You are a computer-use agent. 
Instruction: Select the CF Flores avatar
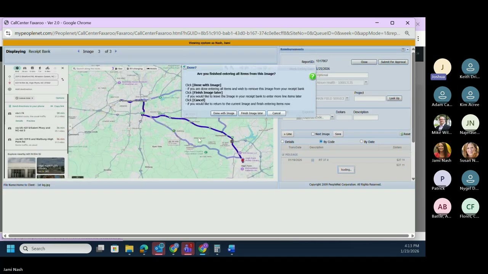[x=470, y=207]
